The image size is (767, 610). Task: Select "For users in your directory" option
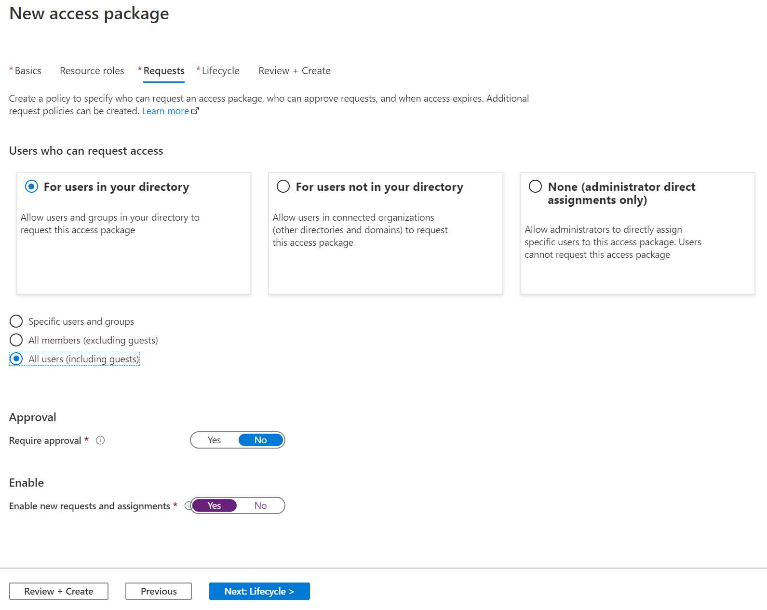tap(31, 187)
